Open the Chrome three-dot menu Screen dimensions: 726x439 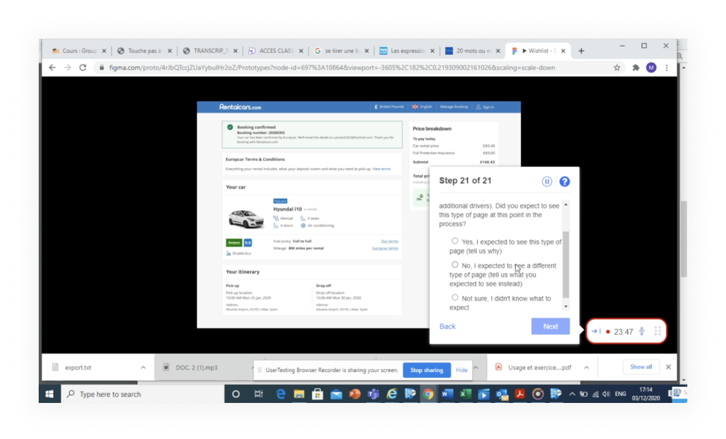[667, 68]
